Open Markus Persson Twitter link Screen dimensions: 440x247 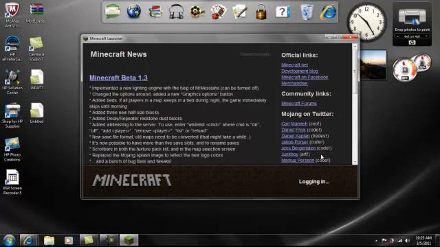click(298, 161)
